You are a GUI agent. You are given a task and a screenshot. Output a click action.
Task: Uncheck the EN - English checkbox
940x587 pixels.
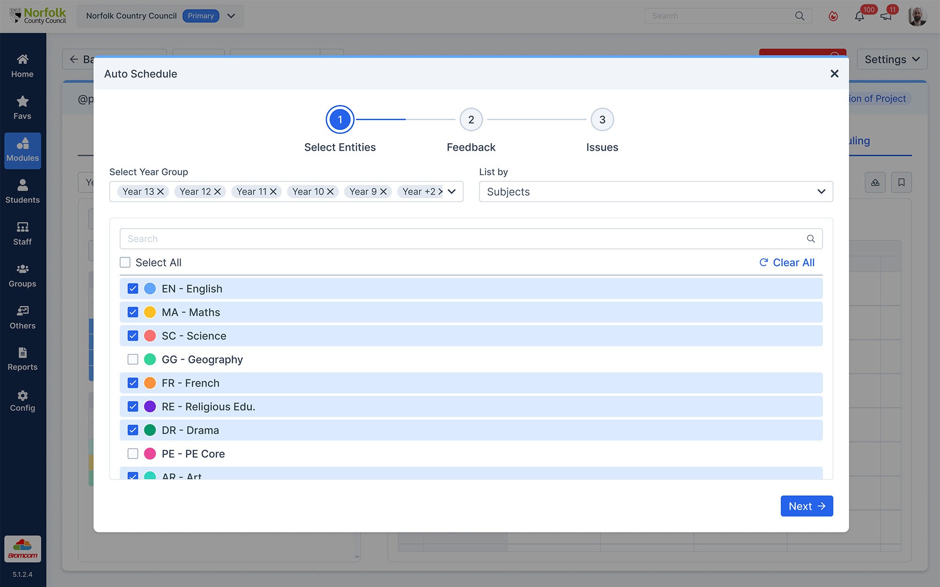coord(133,289)
